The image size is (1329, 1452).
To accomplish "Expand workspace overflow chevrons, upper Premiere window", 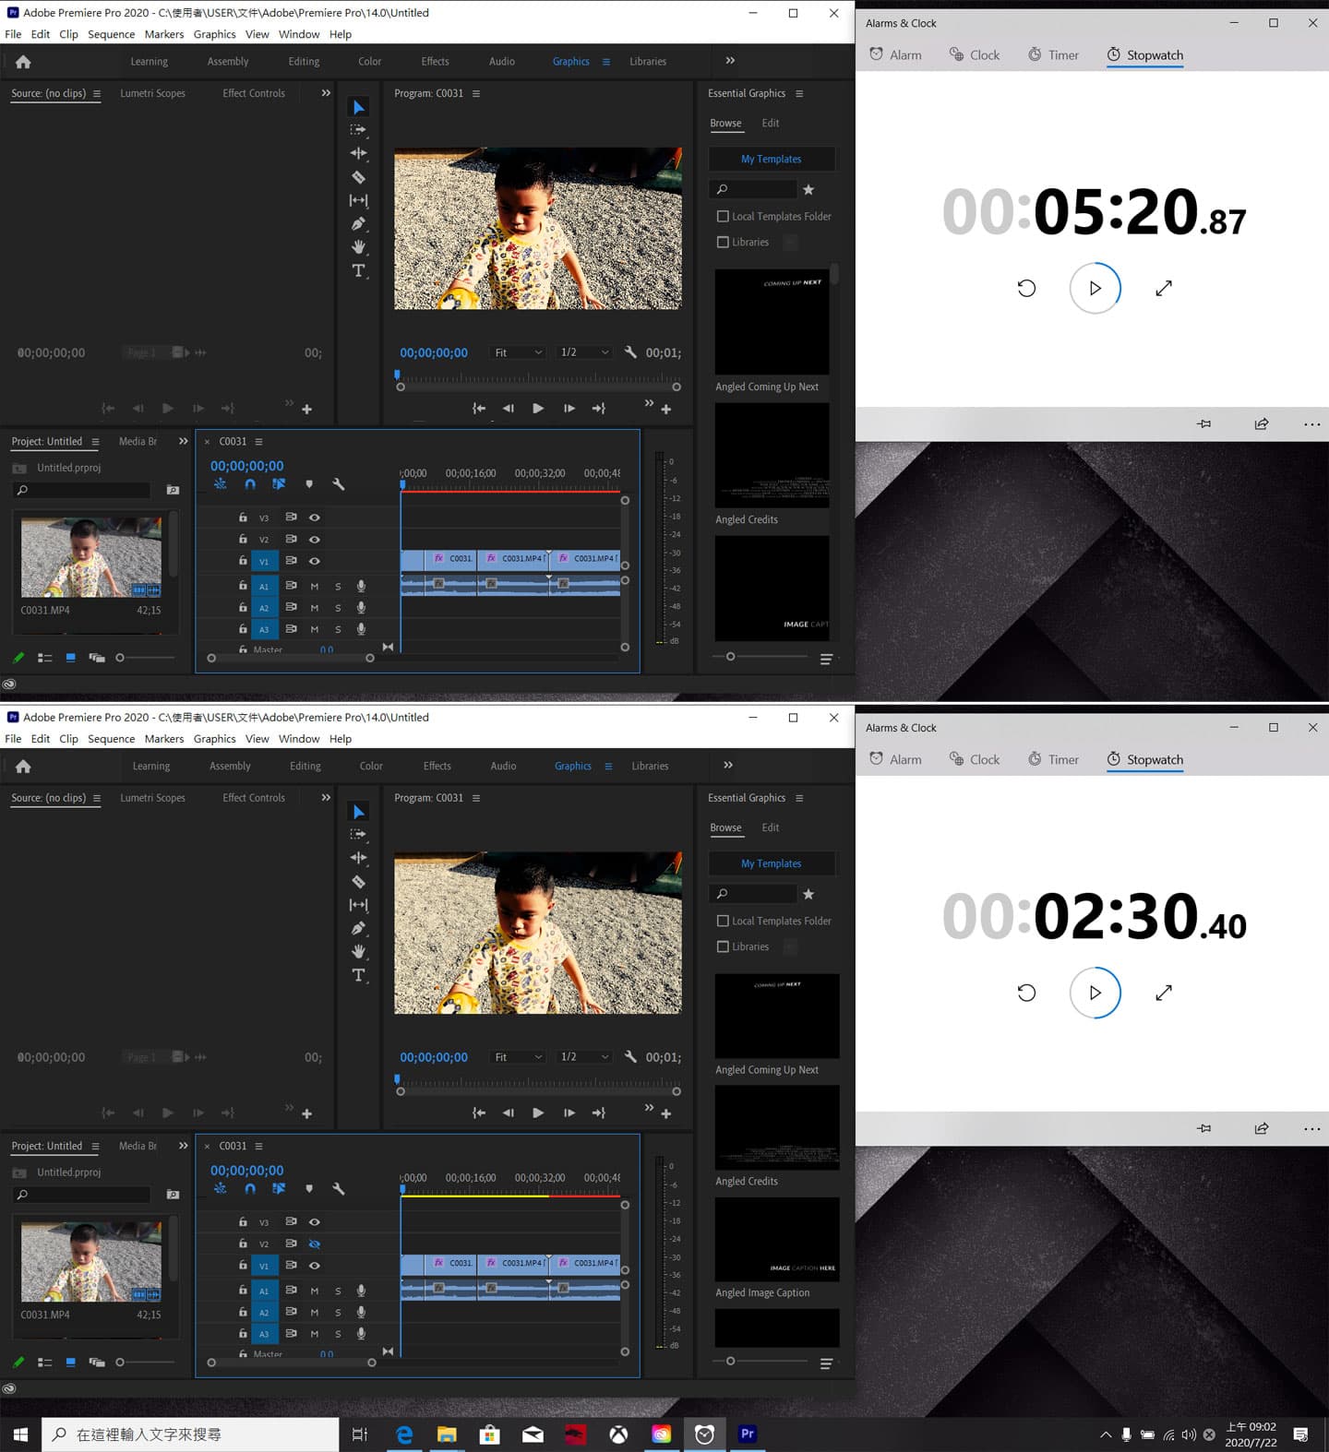I will 730,60.
